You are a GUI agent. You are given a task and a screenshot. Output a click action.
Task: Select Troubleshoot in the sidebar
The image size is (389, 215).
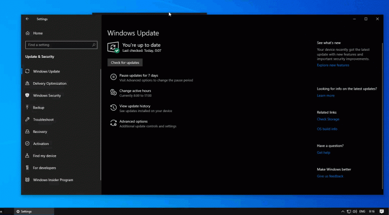(43, 120)
